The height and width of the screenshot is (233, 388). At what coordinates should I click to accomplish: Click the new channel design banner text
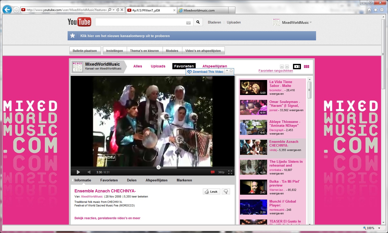point(125,36)
